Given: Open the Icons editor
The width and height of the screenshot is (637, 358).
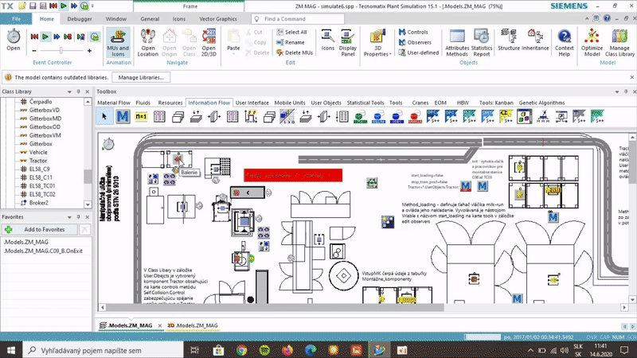Looking at the screenshot, I should (328, 41).
